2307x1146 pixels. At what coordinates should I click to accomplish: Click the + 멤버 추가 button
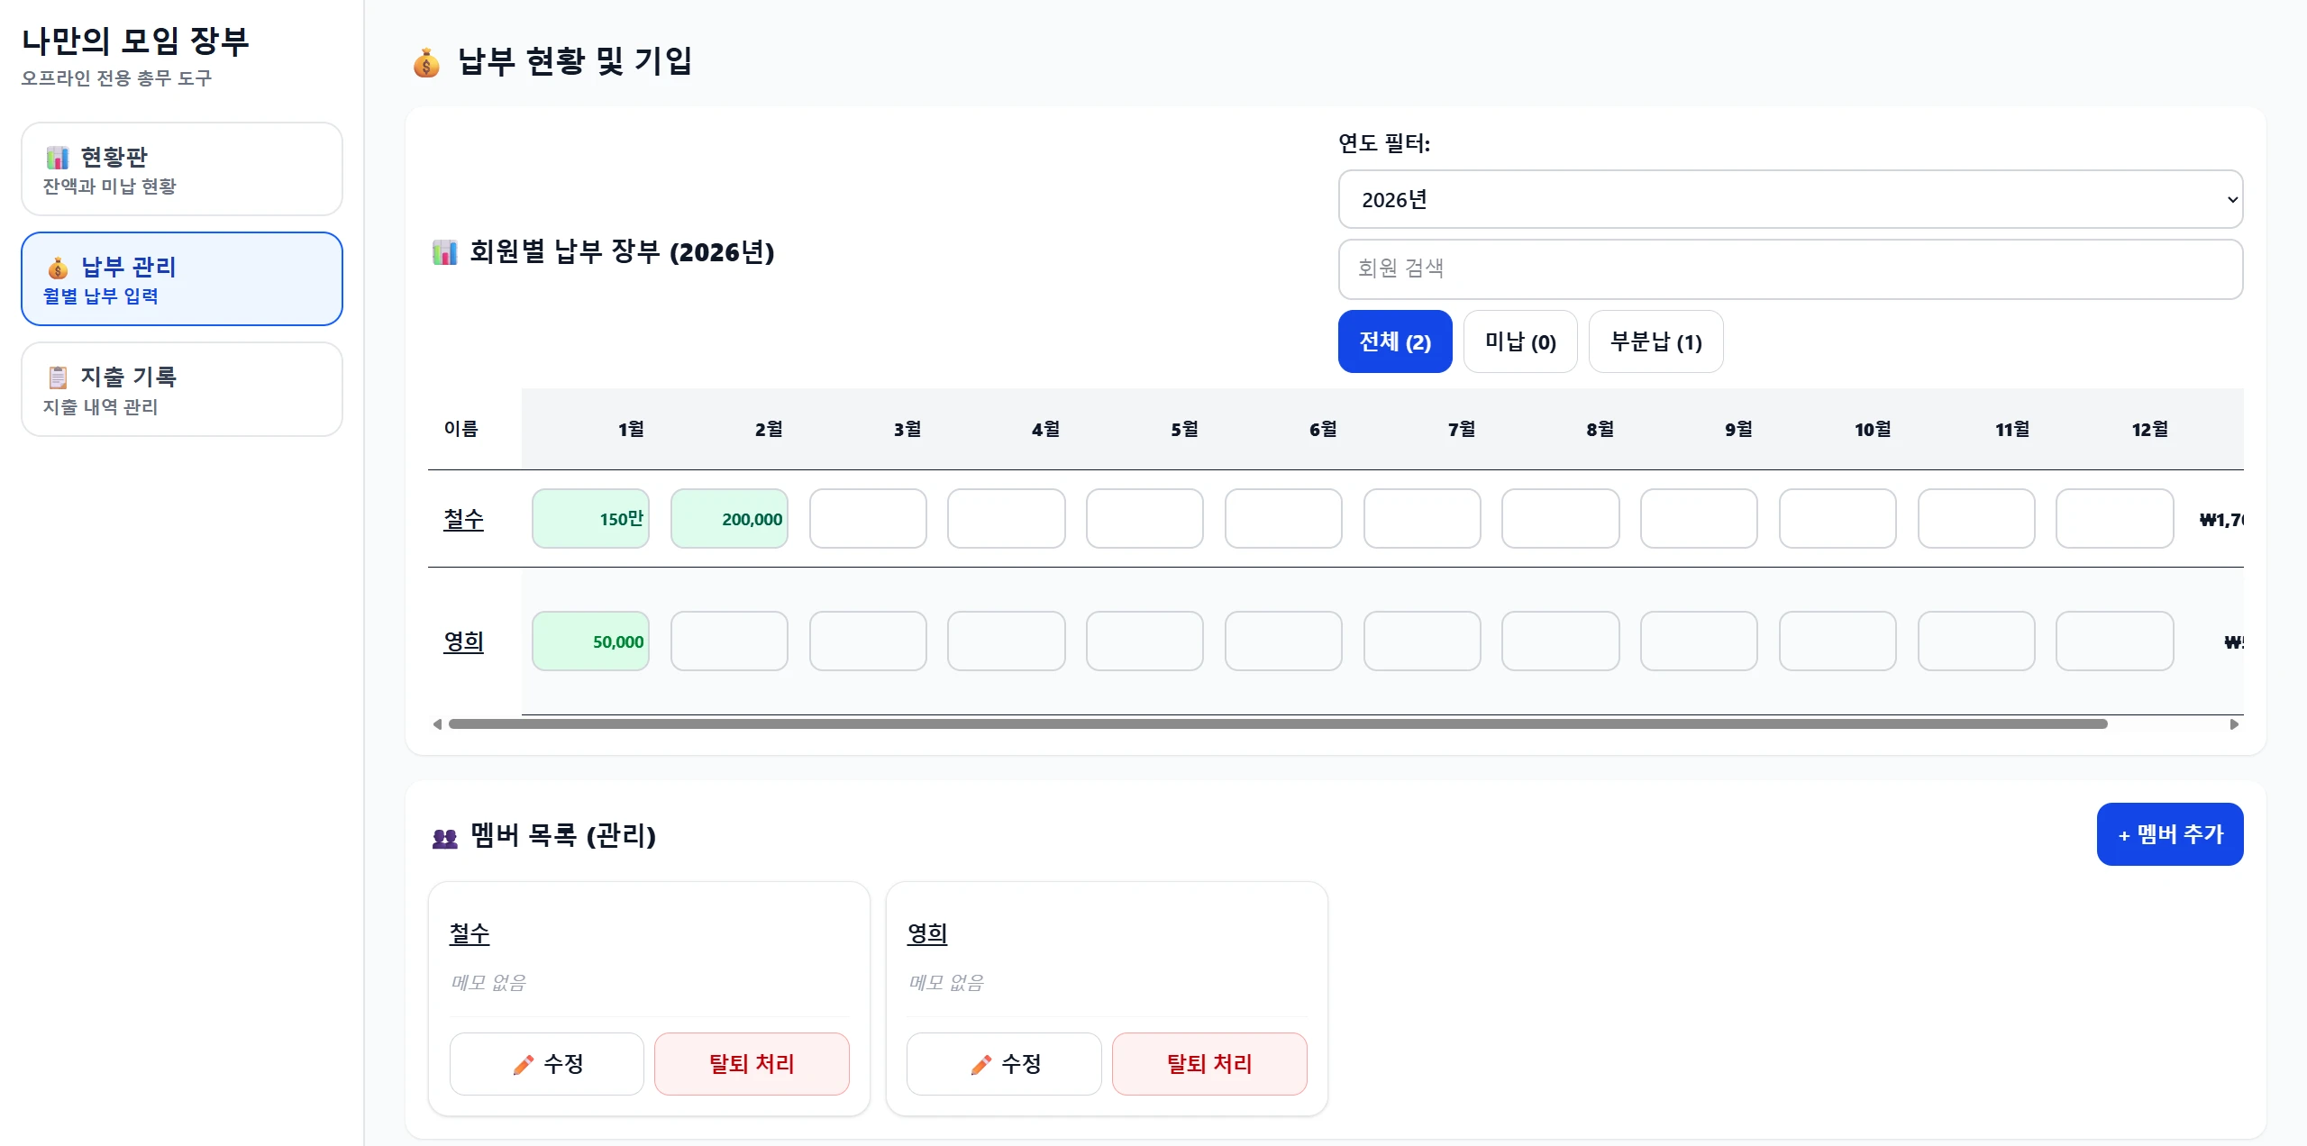click(x=2170, y=834)
